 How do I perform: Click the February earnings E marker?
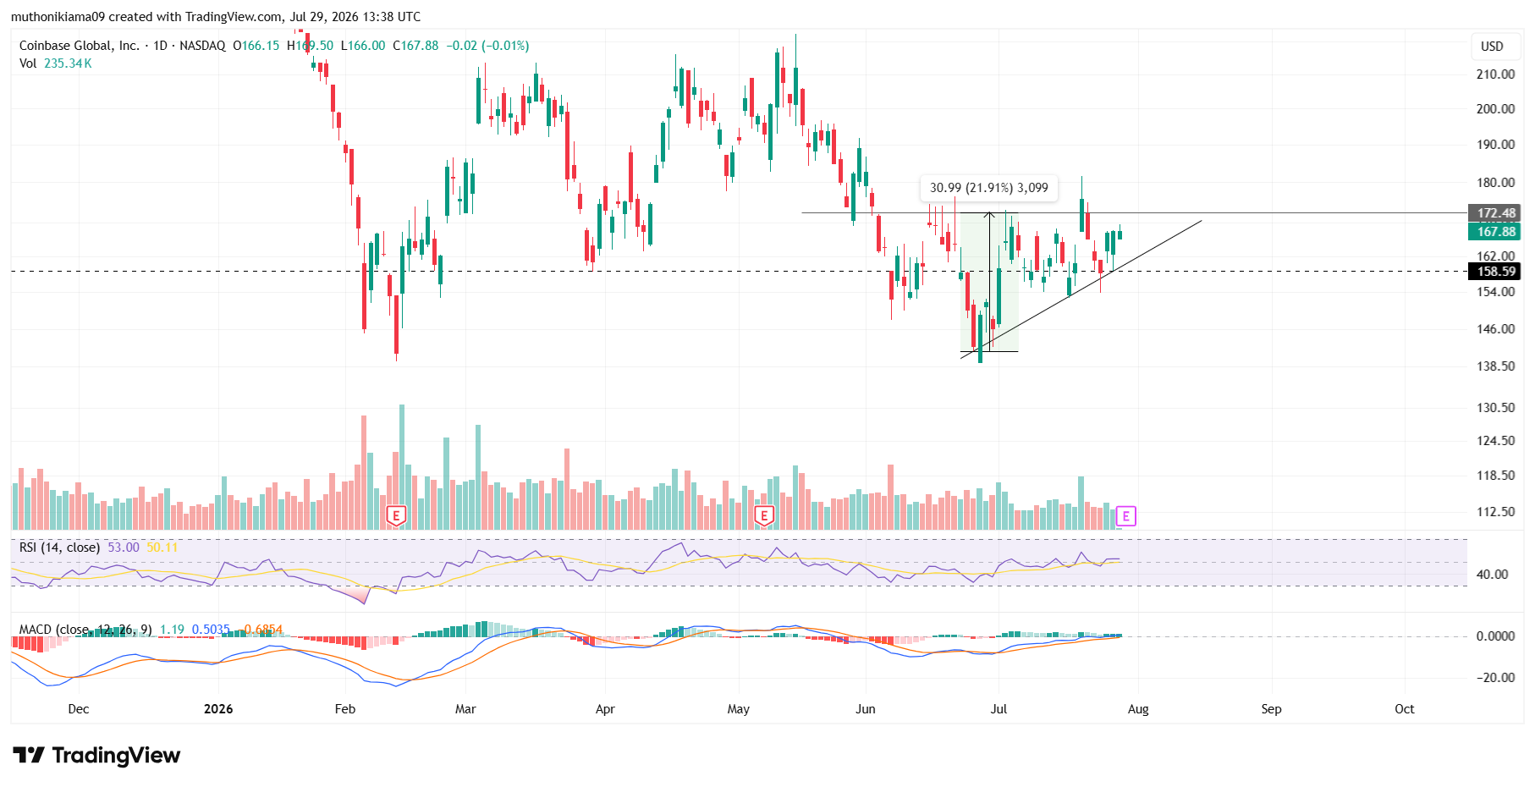point(396,515)
